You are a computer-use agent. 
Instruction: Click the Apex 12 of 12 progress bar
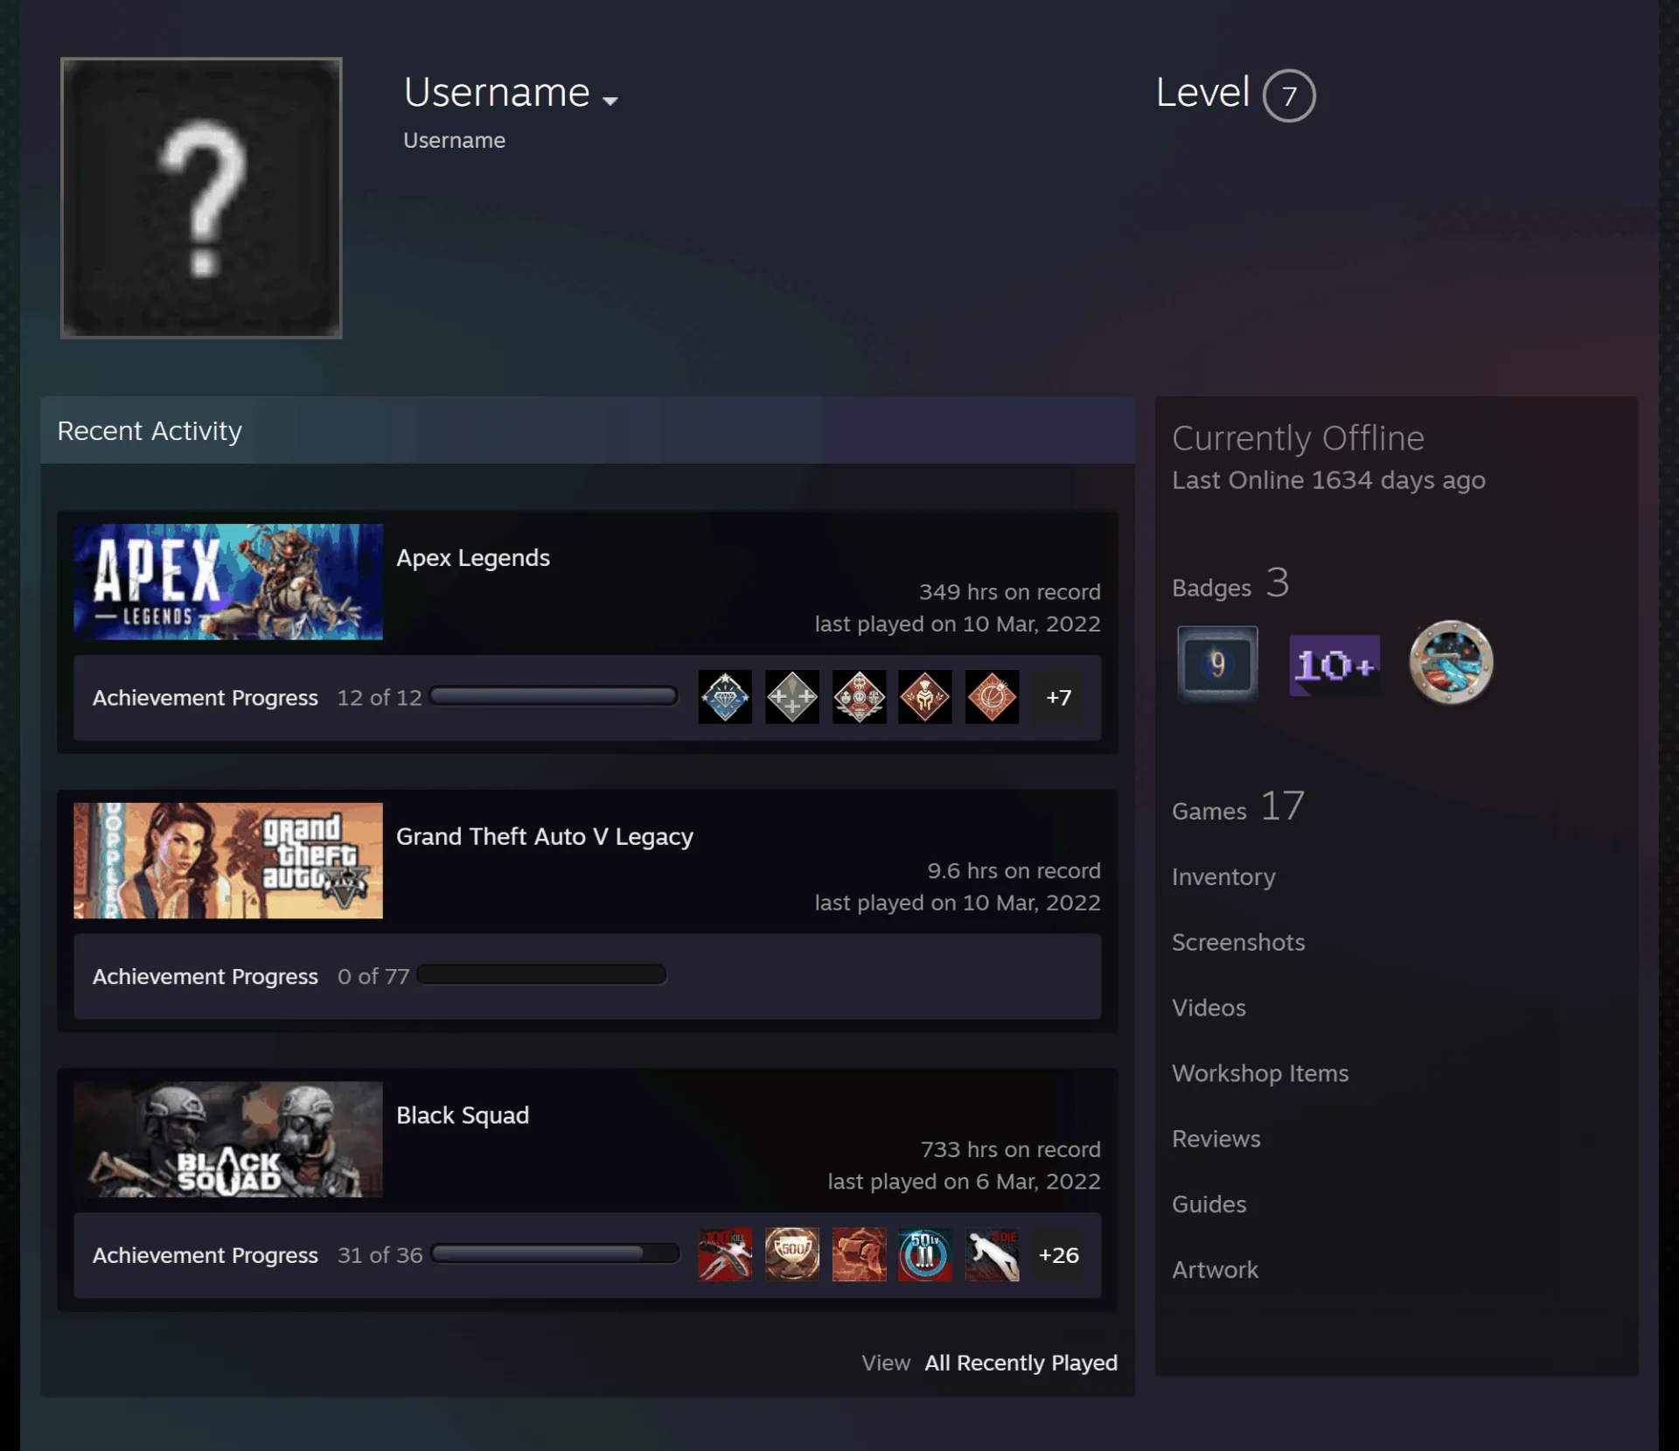coord(554,696)
